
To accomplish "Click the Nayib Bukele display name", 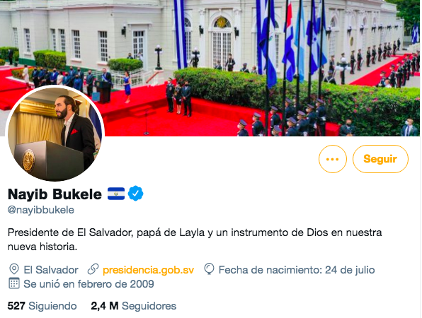I will (55, 194).
